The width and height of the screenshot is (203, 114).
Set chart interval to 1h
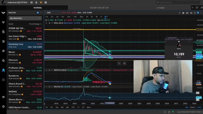pos(87,17)
